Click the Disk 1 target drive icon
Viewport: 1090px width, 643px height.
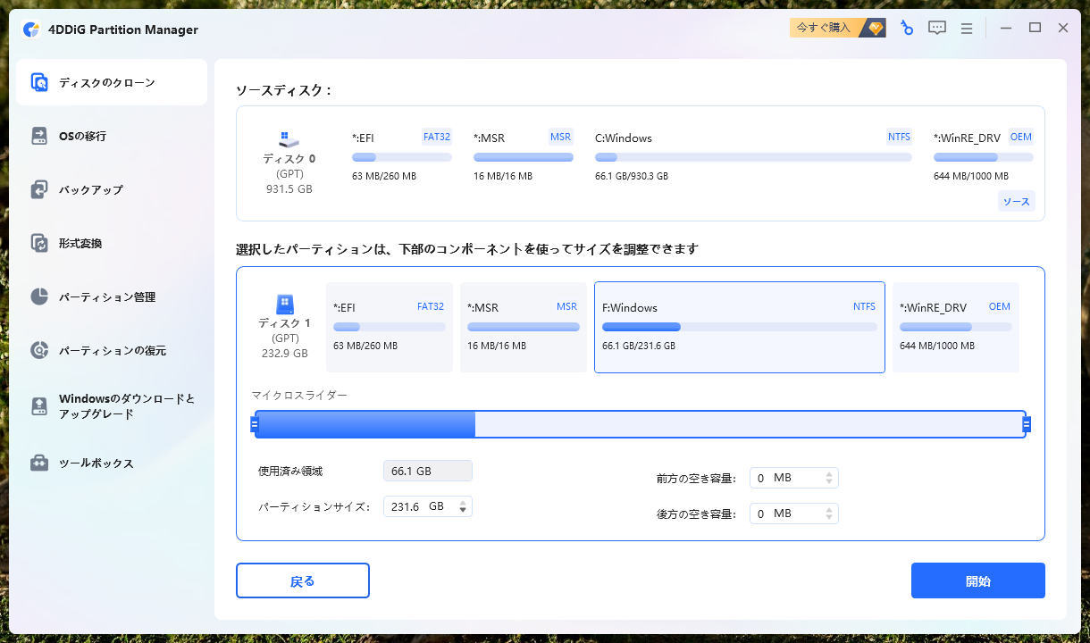(285, 304)
